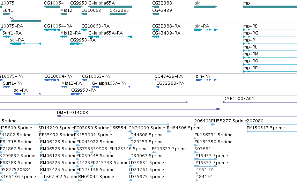Select the IP15553.3prime EST label
The width and height of the screenshot is (297, 182).
click(211, 163)
